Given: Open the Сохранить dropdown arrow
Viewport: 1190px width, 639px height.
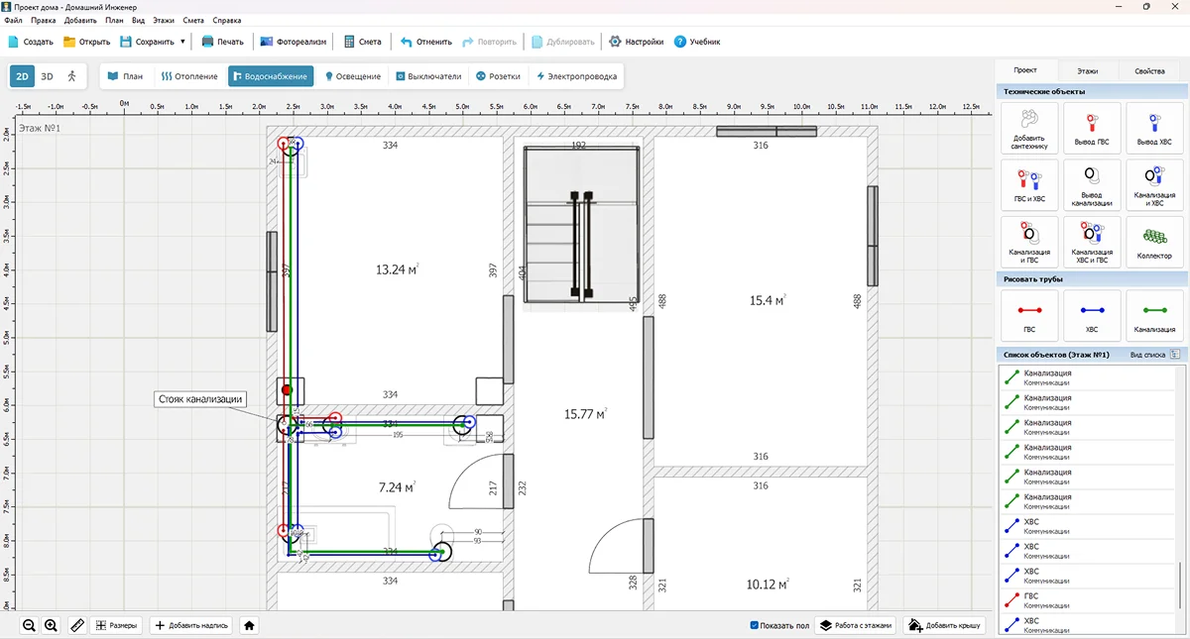Looking at the screenshot, I should [182, 42].
